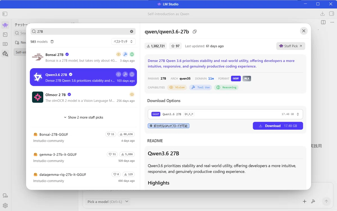The width and height of the screenshot is (337, 211).
Task: Click the 部分的なGPUオフロードが可能 badge
Action: click(x=168, y=126)
